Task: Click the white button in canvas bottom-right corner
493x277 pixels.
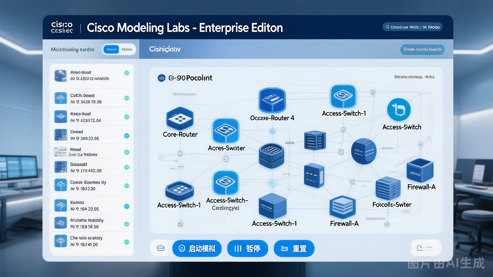Action: (x=426, y=248)
